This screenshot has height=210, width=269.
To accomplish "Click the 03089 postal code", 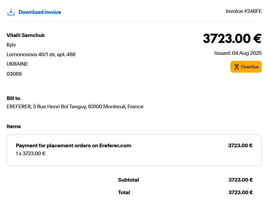I will pos(14,74).
